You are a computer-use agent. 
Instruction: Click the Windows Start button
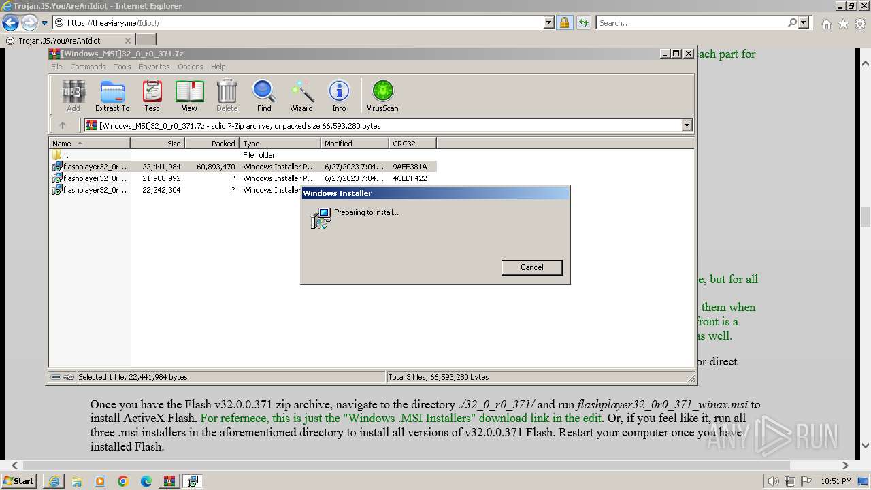point(19,481)
